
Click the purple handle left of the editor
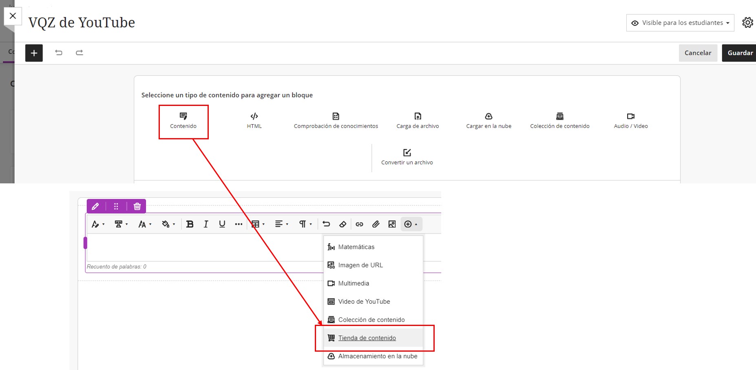85,243
